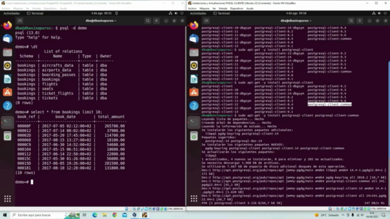
Task: Open system status menu in right VM
Action: click(380, 13)
